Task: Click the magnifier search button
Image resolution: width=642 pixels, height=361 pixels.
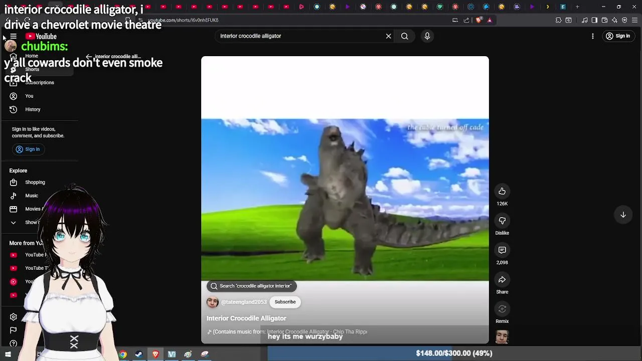Action: [x=404, y=36]
